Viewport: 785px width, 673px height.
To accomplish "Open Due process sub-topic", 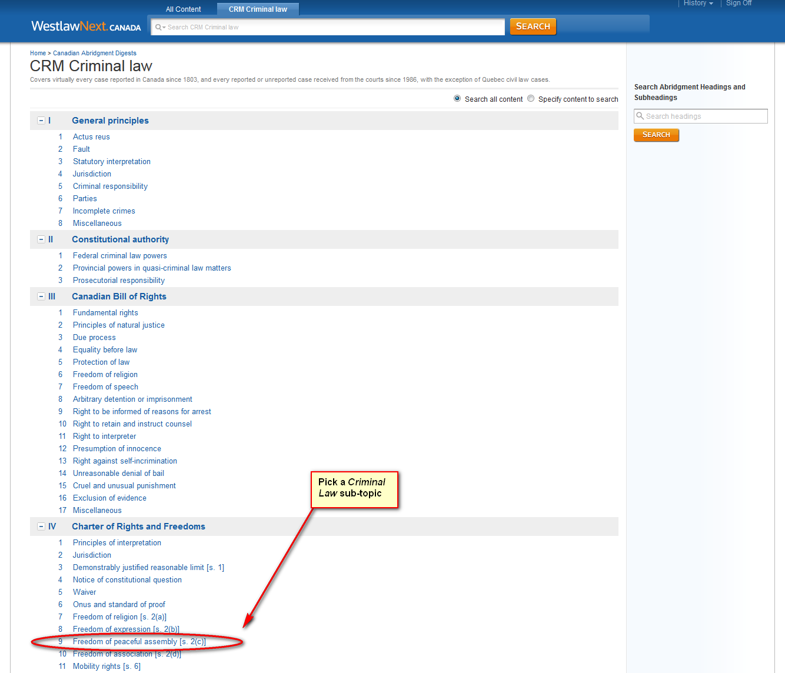I will tap(94, 338).
